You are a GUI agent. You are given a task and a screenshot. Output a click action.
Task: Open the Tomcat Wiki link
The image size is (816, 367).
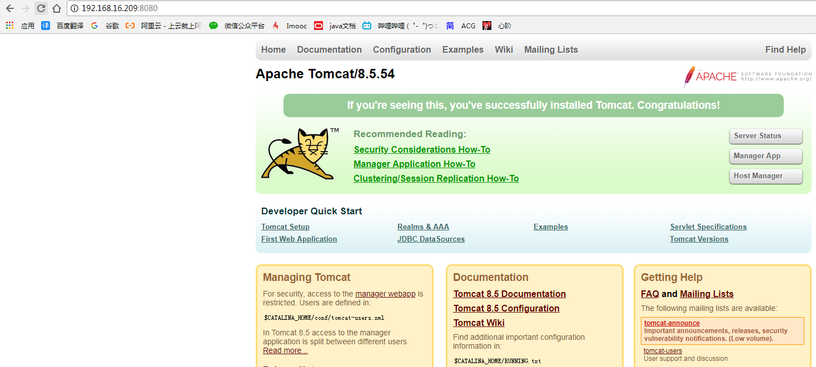pyautogui.click(x=479, y=323)
